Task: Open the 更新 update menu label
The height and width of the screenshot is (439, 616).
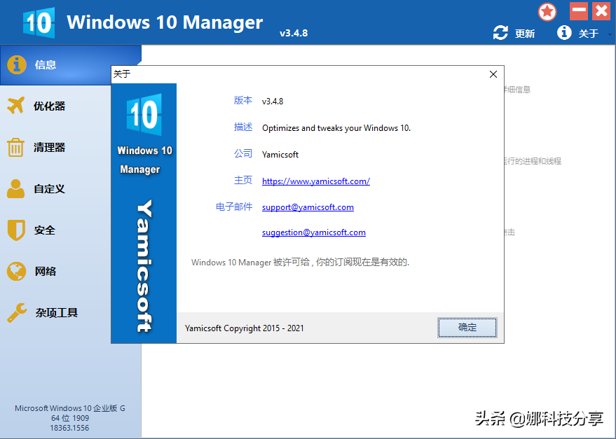Action: 525,34
